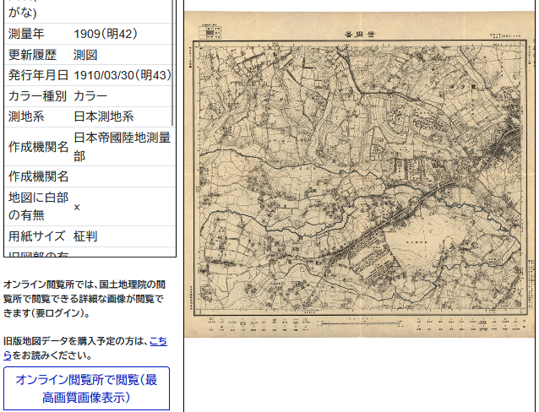Select the second empty 作成機関名 row label
This screenshot has width=539, height=412.
click(39, 176)
